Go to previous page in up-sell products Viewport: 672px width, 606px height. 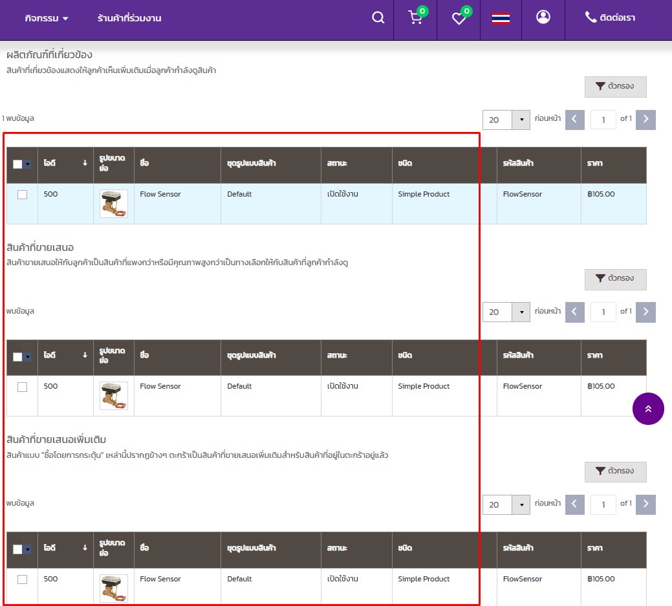click(575, 312)
